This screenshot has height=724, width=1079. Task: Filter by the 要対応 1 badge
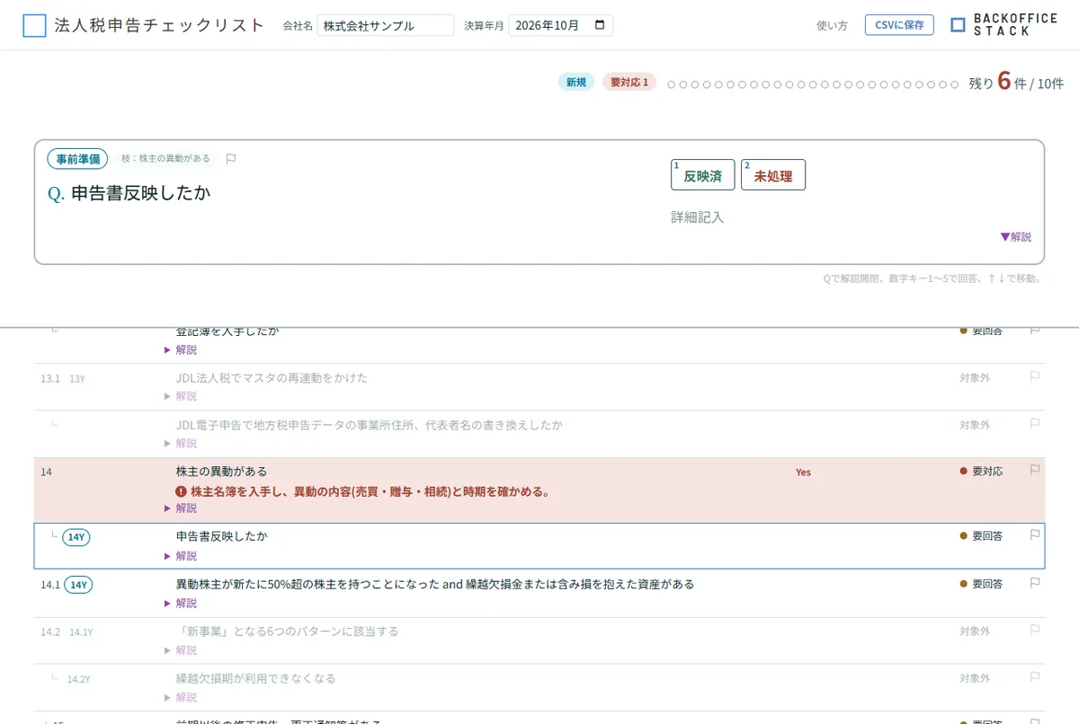(x=629, y=83)
